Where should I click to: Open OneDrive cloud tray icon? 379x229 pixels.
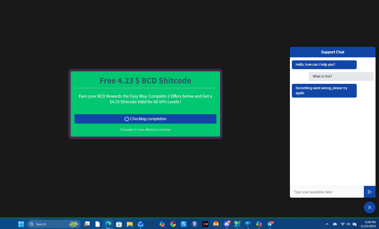(335, 224)
